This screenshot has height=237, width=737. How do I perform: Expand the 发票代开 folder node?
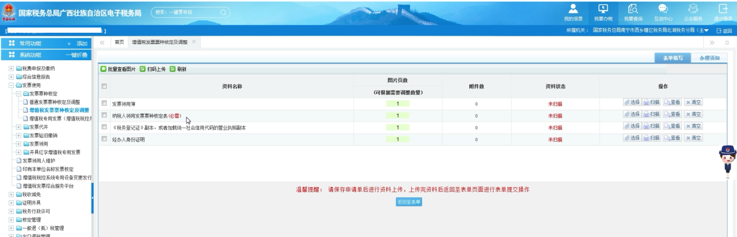[x=19, y=127]
